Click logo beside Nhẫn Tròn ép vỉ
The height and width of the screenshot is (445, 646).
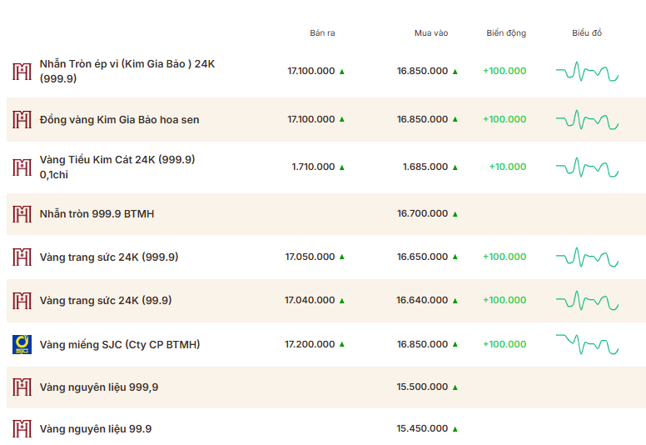tap(22, 71)
